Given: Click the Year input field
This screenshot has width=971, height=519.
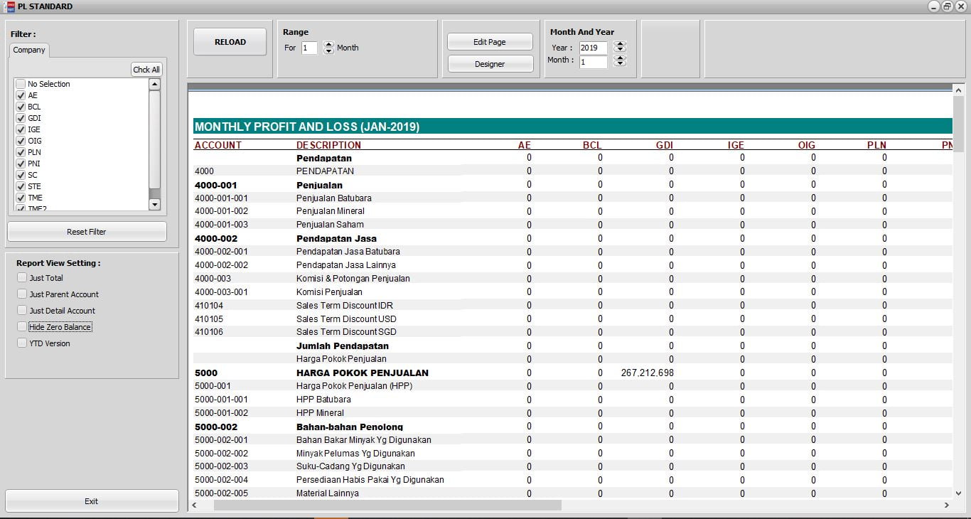Looking at the screenshot, I should (x=594, y=48).
